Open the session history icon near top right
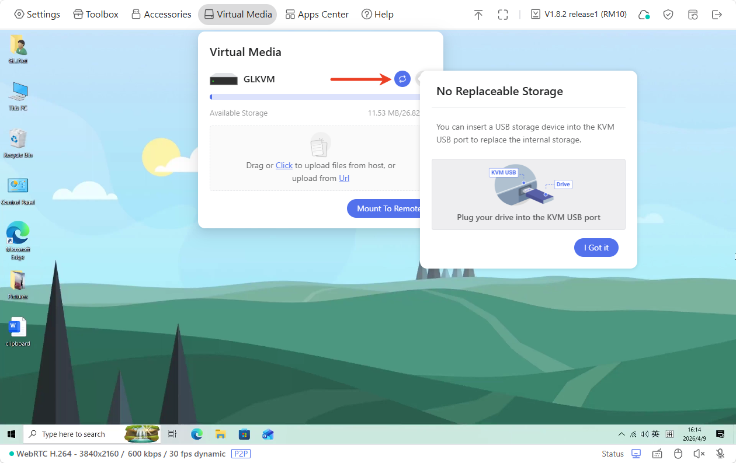 [x=693, y=14]
